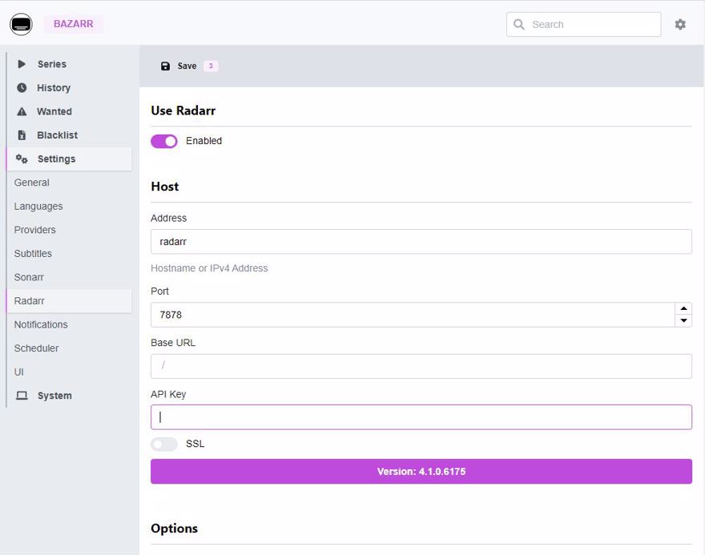Go to UI settings

click(18, 372)
